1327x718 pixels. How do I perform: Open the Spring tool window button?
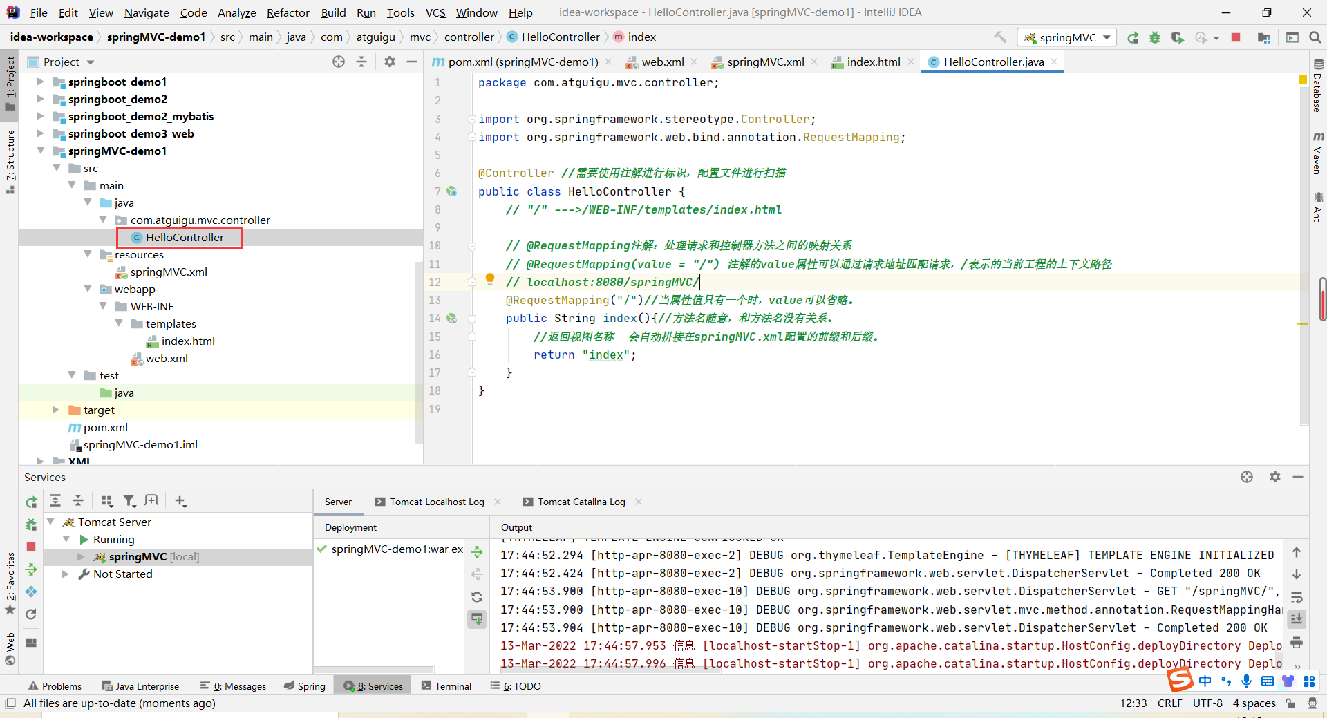click(x=305, y=686)
